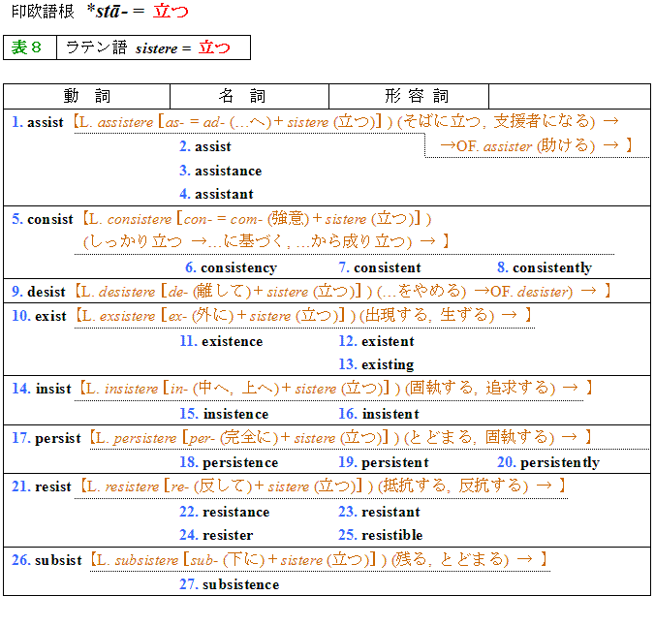The height and width of the screenshot is (627, 655).
Task: Click the word 'assistance' in entry 3
Action: point(228,171)
